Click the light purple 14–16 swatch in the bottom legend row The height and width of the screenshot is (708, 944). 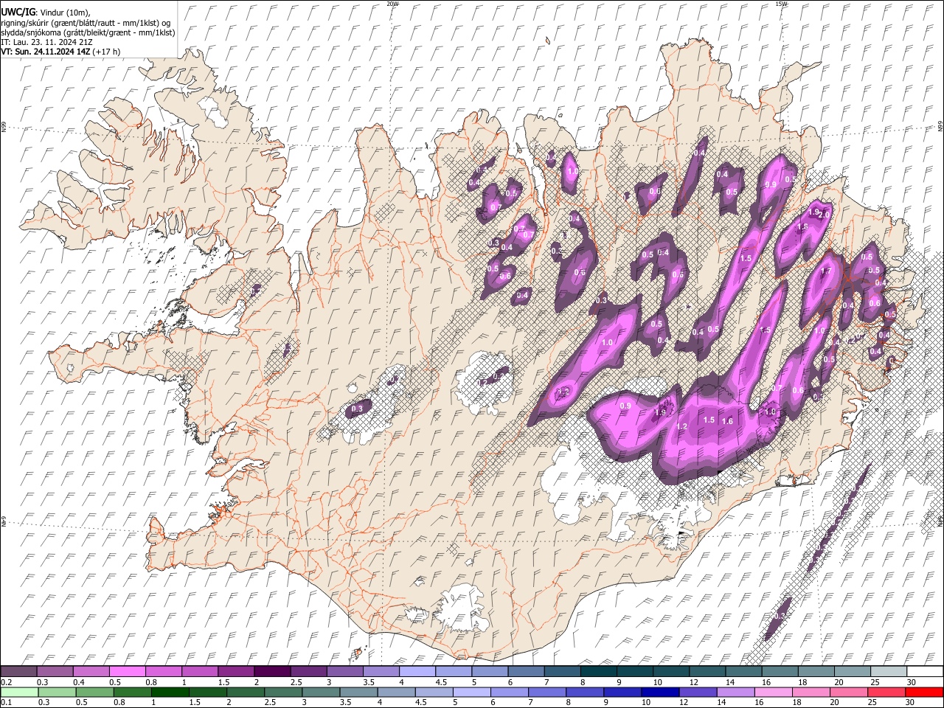tap(735, 693)
